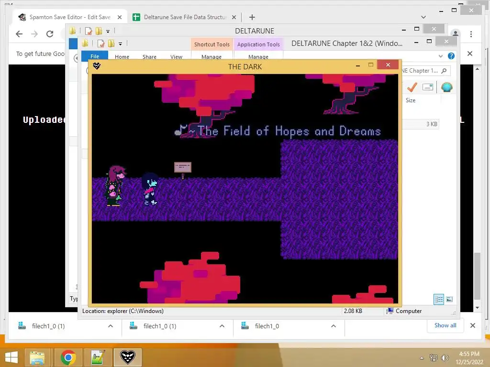Click the Computer icon in Explorer status bar

(x=390, y=311)
